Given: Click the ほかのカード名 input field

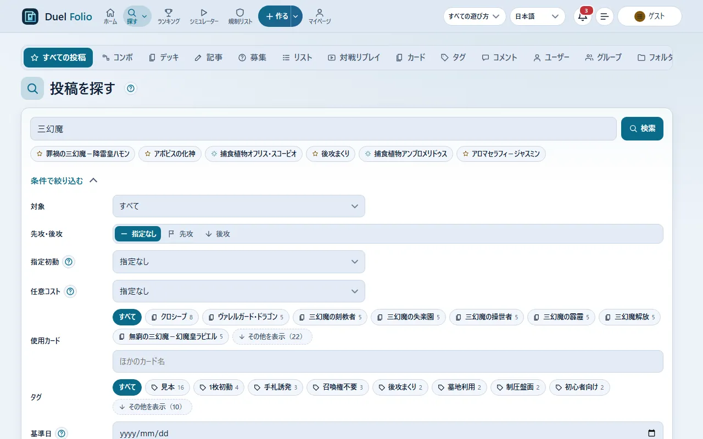Looking at the screenshot, I should (388, 362).
